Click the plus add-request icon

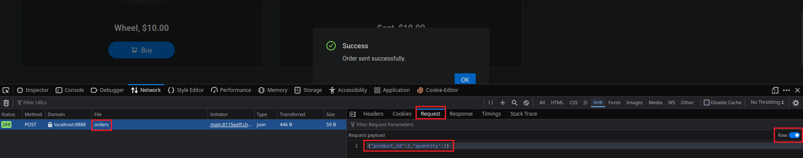(503, 103)
